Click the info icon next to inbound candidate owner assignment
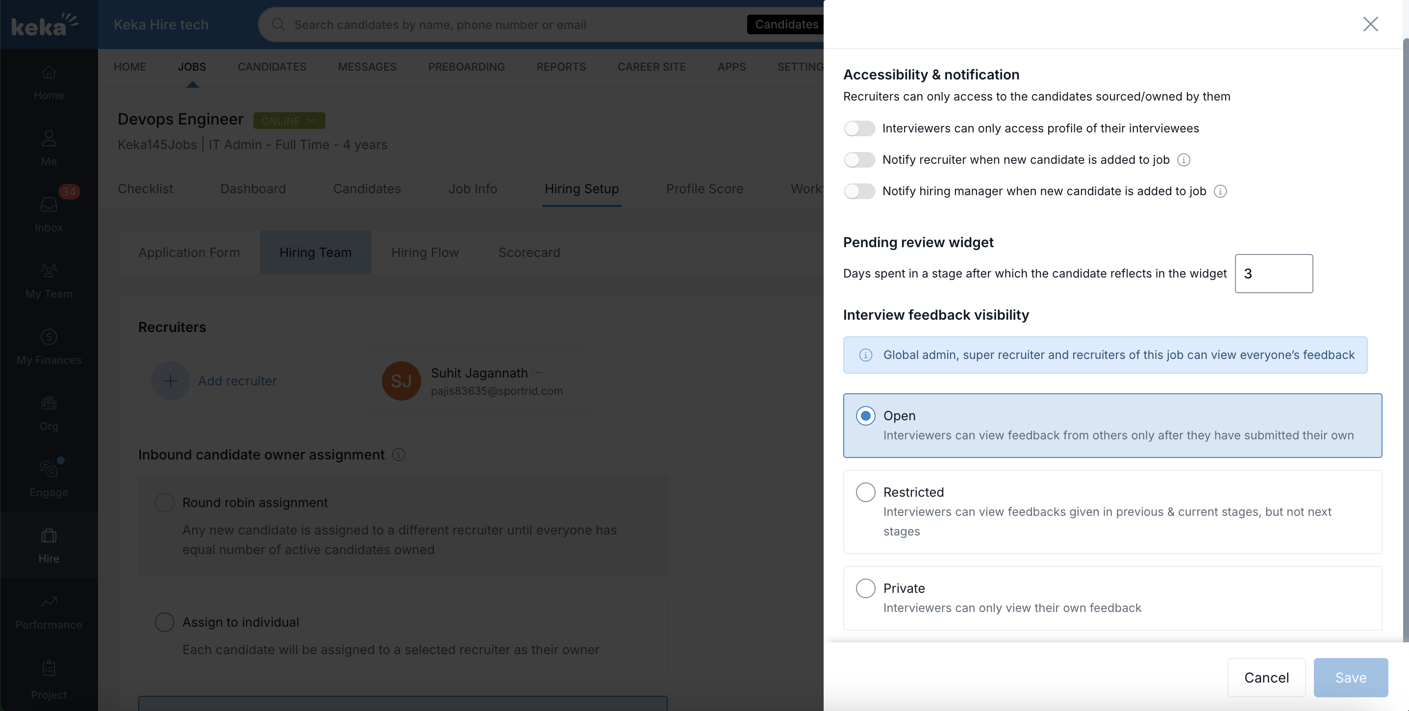Image resolution: width=1409 pixels, height=711 pixels. (x=399, y=455)
